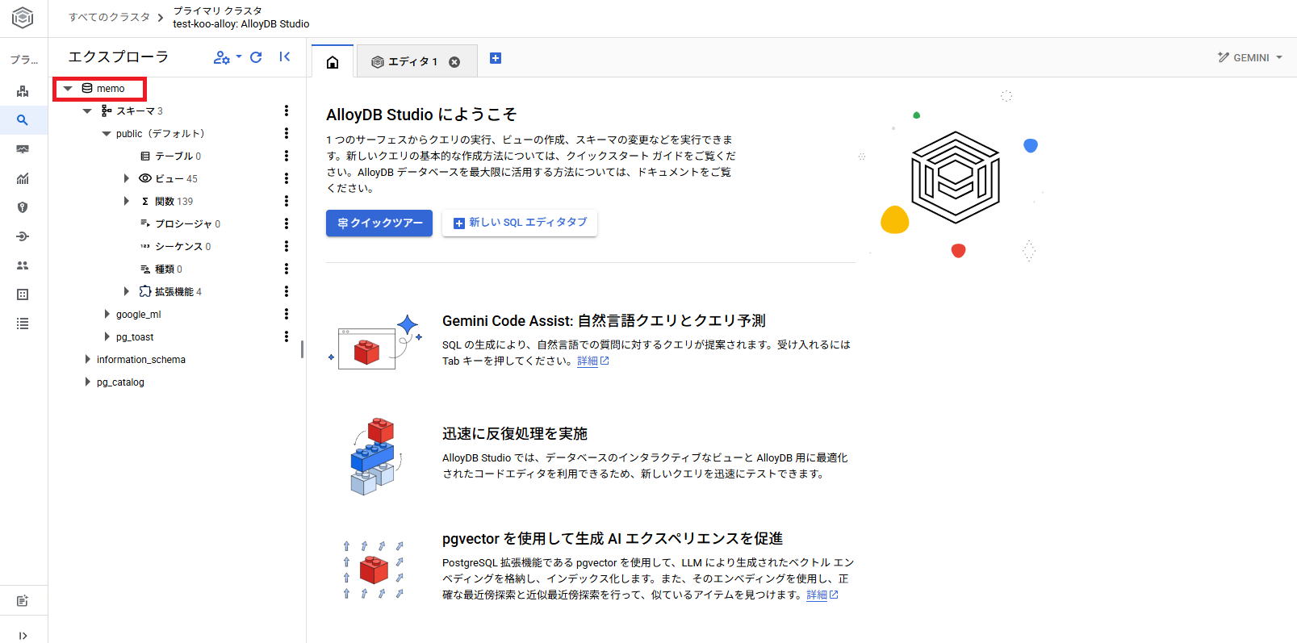Open 詳細 link under pgvector section

click(x=822, y=595)
